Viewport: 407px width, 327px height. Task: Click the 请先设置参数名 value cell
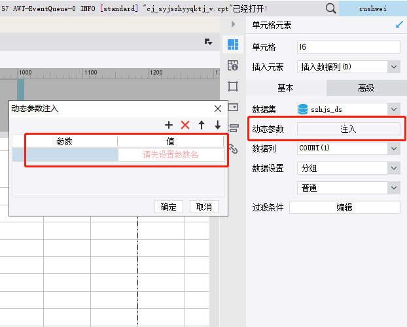point(171,155)
